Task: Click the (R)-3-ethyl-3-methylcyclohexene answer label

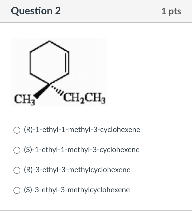Action: coord(77,170)
